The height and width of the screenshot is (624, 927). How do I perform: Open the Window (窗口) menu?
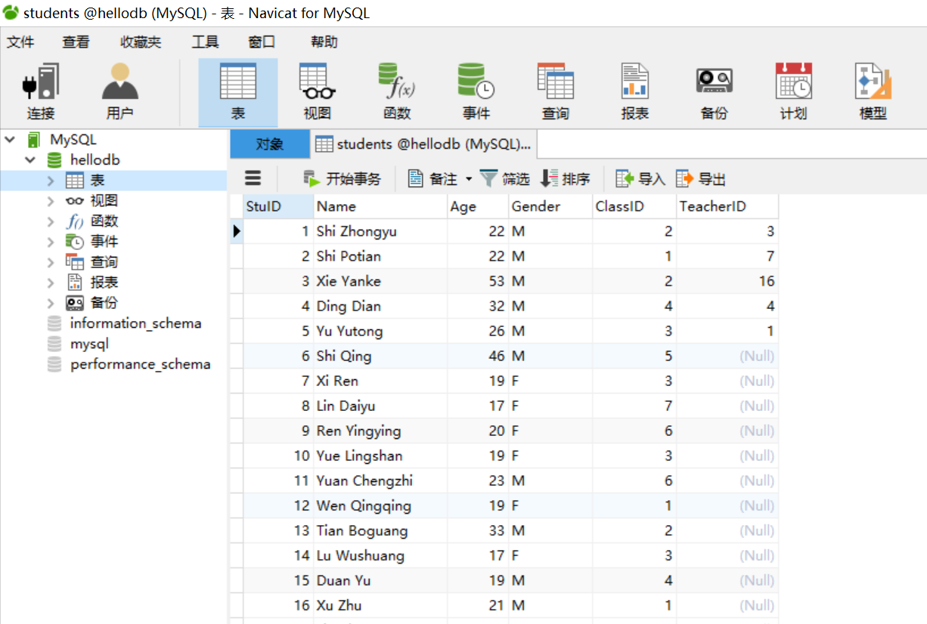pos(262,42)
